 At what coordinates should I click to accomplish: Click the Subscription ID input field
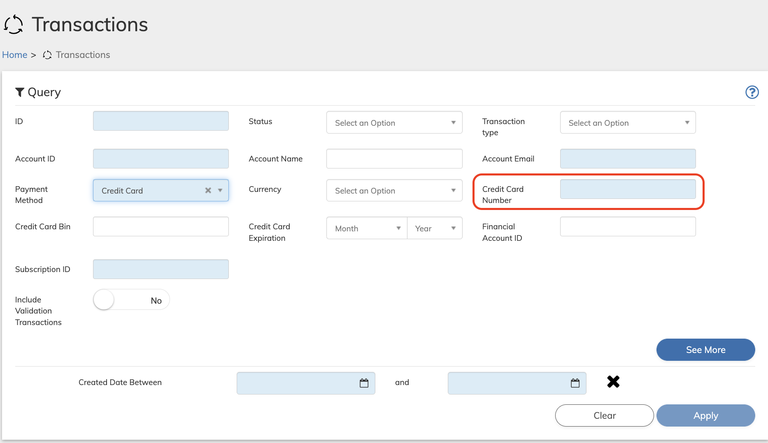(x=161, y=269)
